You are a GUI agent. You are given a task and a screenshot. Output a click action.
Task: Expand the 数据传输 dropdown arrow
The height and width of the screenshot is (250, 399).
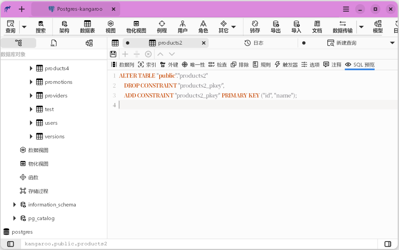[x=361, y=27]
